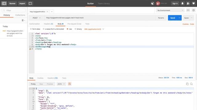Screen dimensions: 197x110
Task: Click the warning icon at line 8
Action: pyautogui.click(x=30, y=49)
